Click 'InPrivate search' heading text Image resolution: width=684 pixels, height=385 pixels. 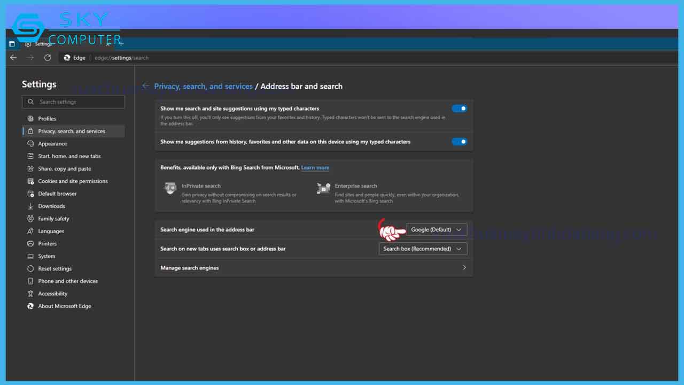click(201, 186)
